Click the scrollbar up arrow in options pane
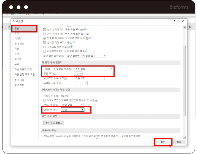The height and width of the screenshot is (154, 197). pyautogui.click(x=184, y=28)
